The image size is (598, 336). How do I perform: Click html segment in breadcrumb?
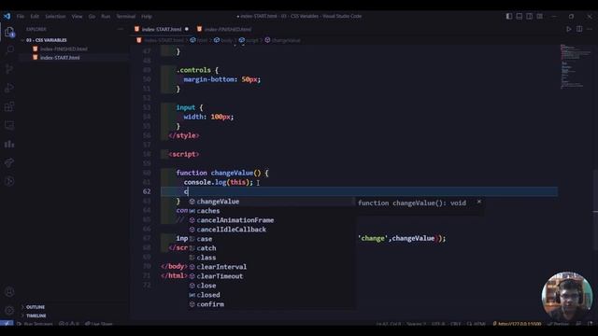[x=199, y=40]
